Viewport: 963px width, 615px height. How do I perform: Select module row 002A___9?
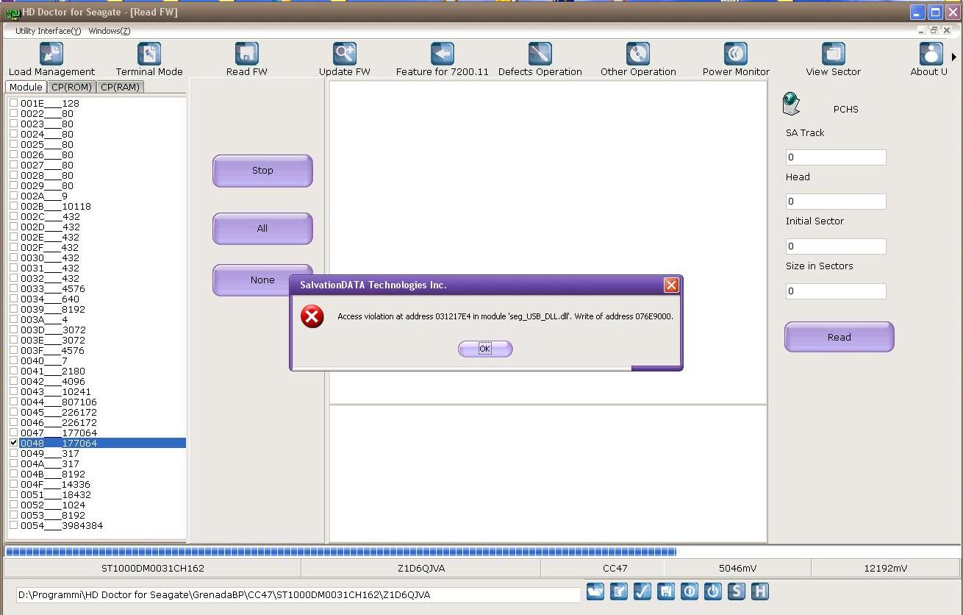(x=44, y=196)
